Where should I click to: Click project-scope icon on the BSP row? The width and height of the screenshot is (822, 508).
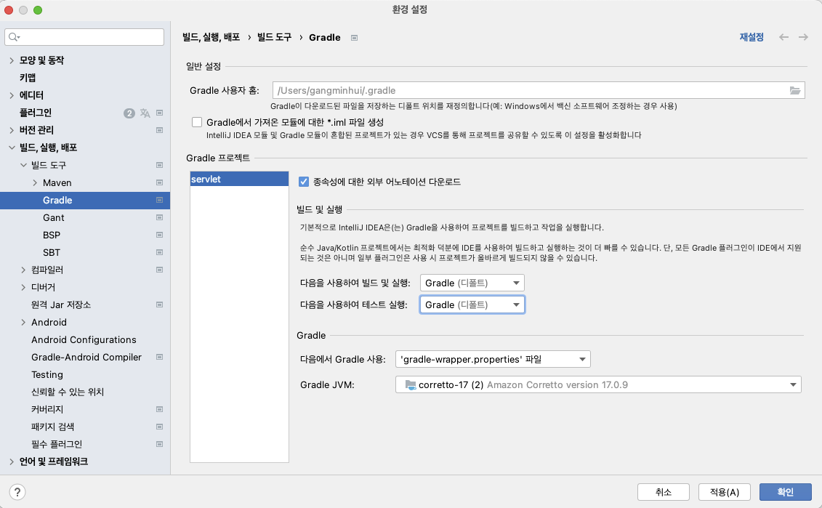tap(159, 235)
